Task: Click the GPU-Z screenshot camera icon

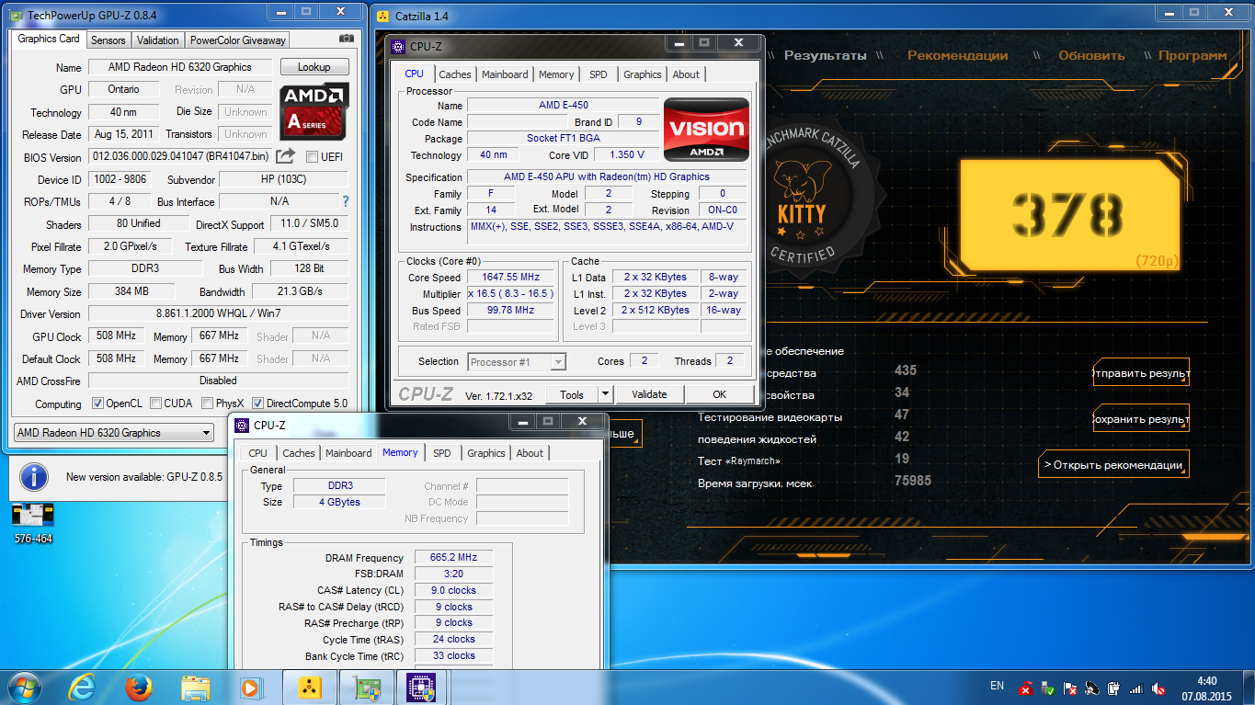Action: click(x=347, y=39)
